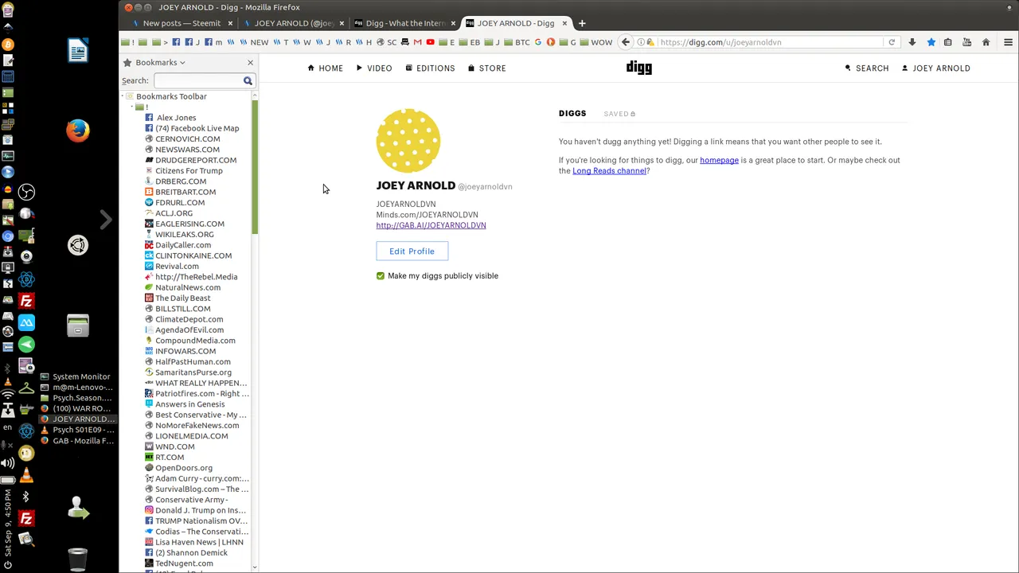
Task: Click the site info icon in address bar
Action: (x=642, y=42)
